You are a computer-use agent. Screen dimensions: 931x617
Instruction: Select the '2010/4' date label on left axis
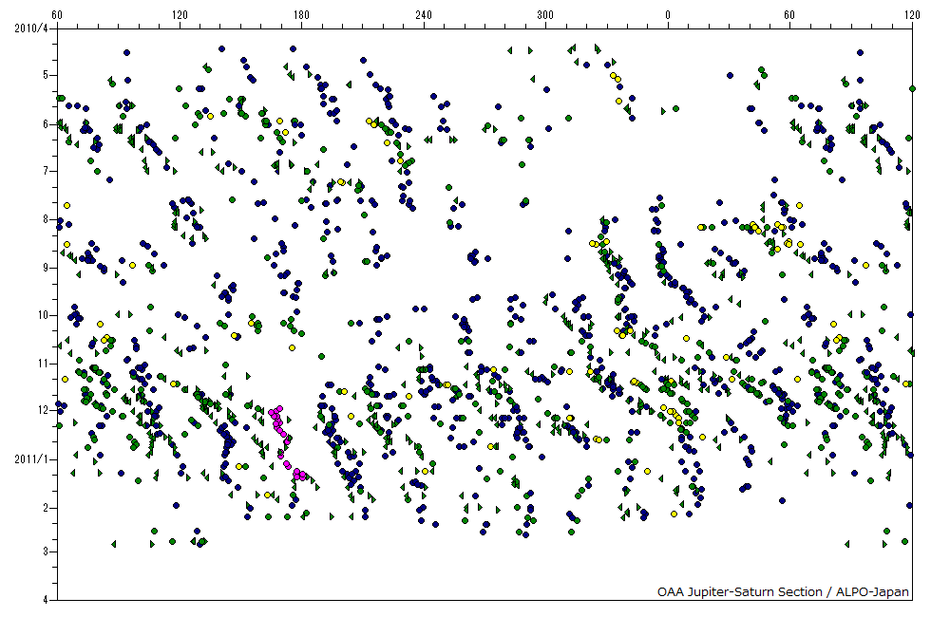point(30,28)
